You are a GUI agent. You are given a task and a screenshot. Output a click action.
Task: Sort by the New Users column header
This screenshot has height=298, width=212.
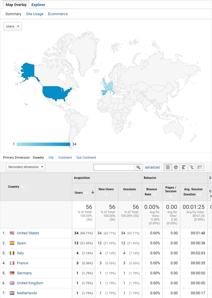pos(106,189)
